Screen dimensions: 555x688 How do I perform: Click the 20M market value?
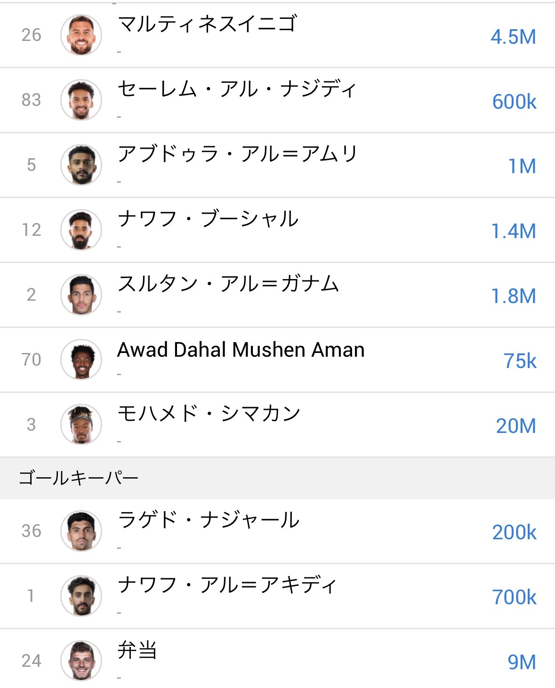point(515,426)
